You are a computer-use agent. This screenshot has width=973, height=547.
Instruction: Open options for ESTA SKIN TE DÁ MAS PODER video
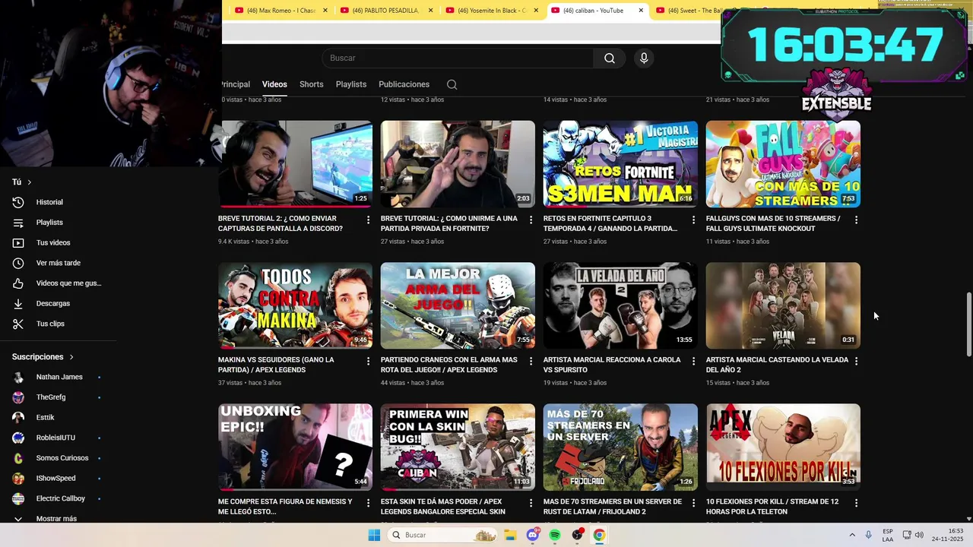pyautogui.click(x=531, y=503)
